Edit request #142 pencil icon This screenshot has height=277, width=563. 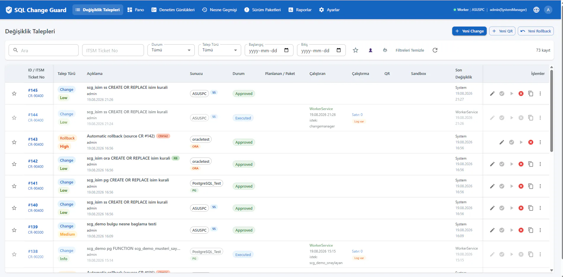coord(492,164)
